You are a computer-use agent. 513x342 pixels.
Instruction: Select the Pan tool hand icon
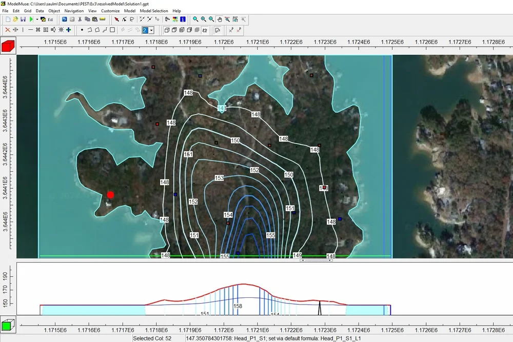pos(220,19)
